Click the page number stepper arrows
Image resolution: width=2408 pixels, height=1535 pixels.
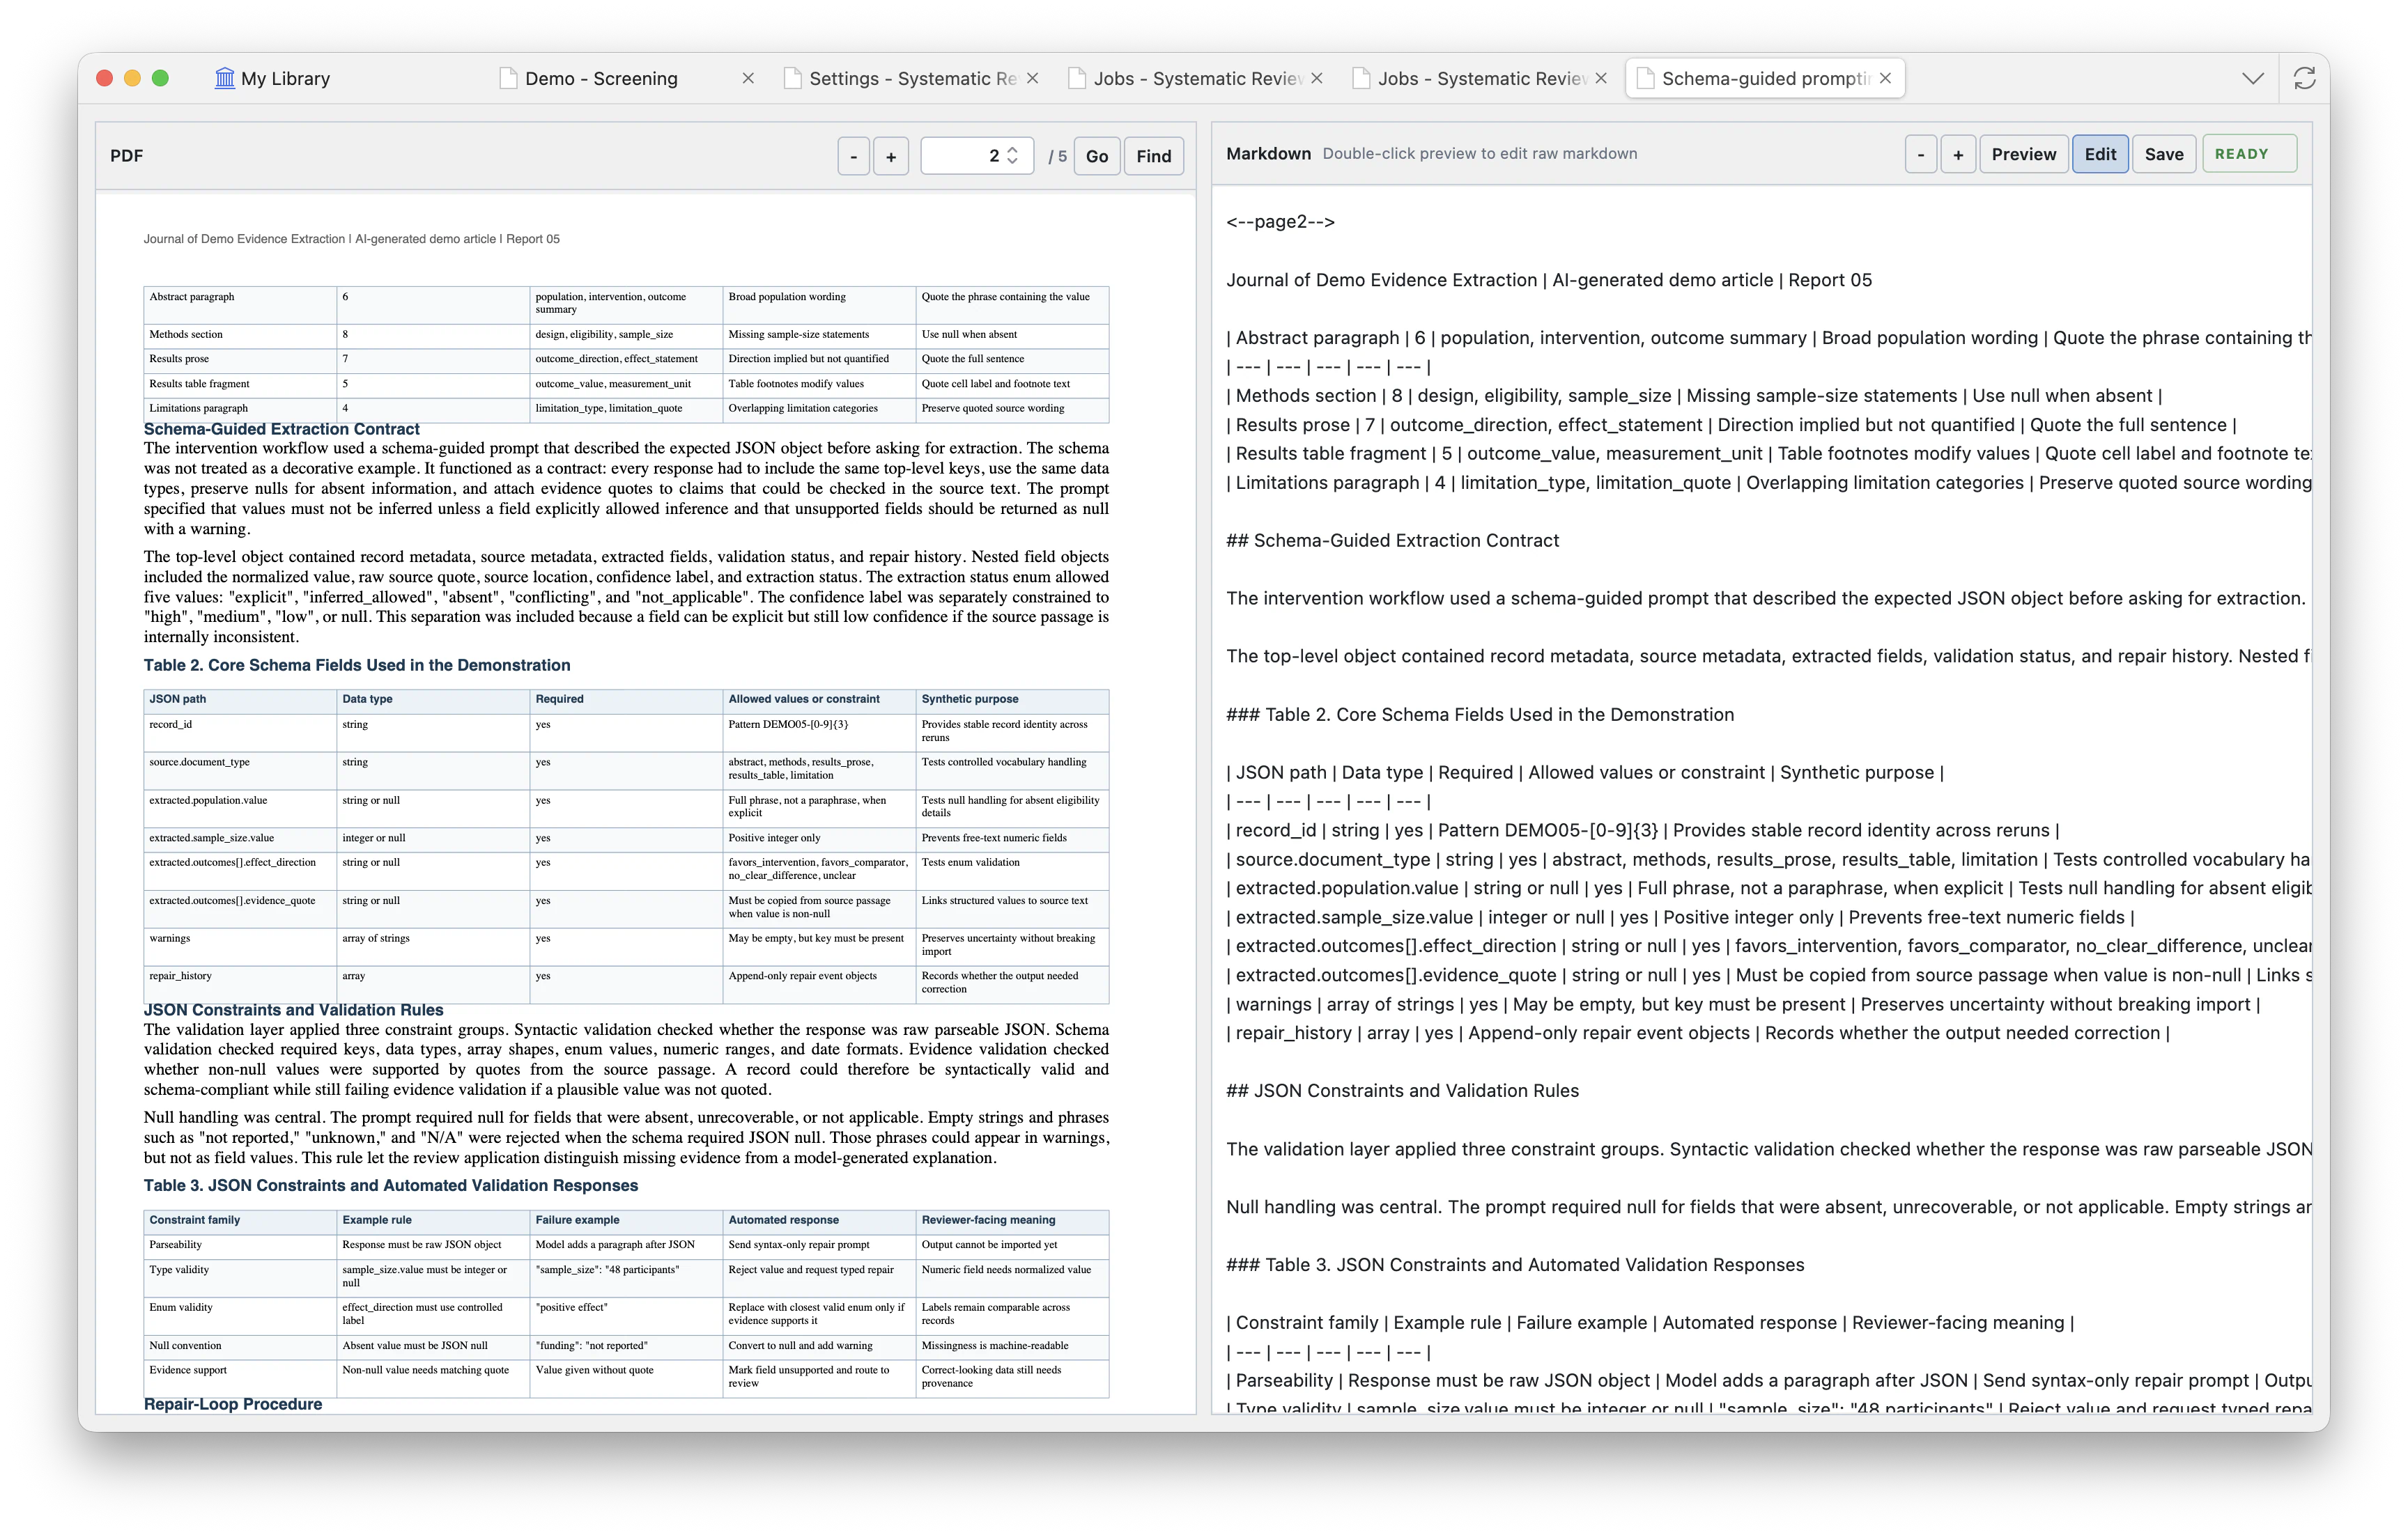coord(1012,156)
